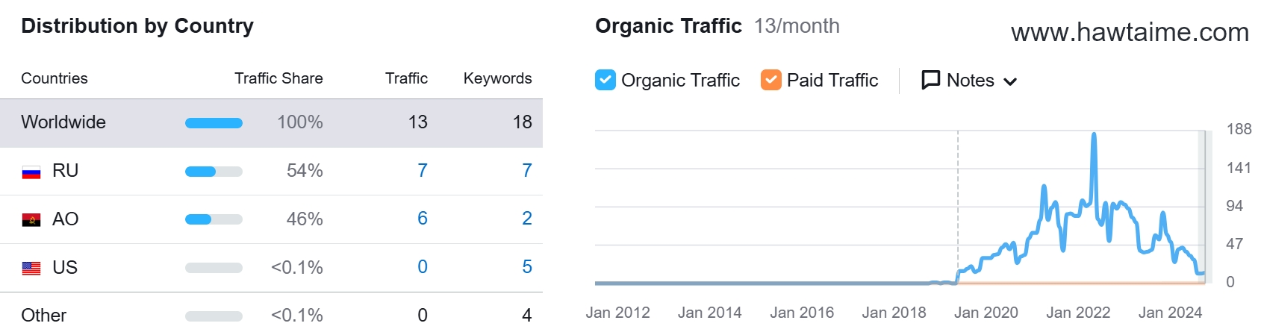Sort by Keywords column header
This screenshot has width=1264, height=332.
(498, 78)
